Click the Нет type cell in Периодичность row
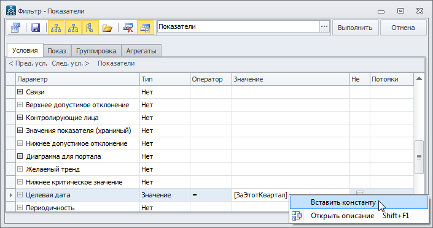Image resolution: width=433 pixels, height=228 pixels. 165,207
